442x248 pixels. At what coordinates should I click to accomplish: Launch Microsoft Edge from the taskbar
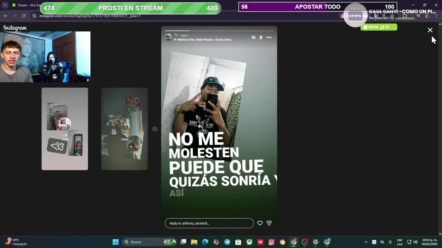(205, 242)
